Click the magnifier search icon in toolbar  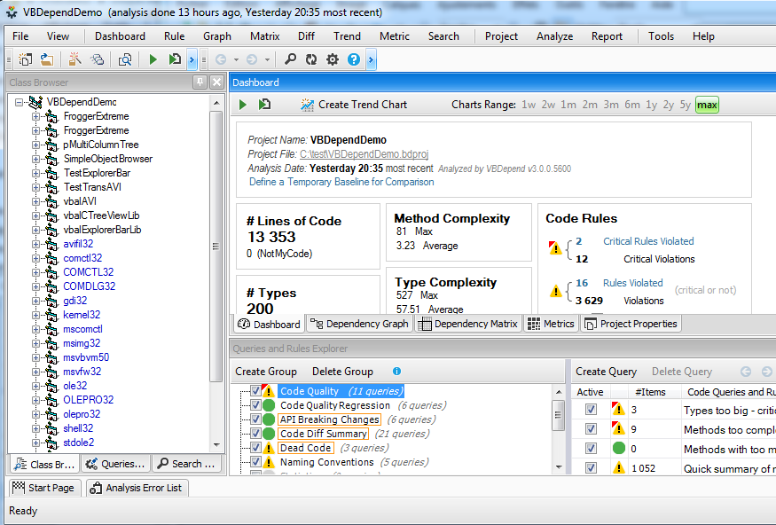[x=290, y=59]
